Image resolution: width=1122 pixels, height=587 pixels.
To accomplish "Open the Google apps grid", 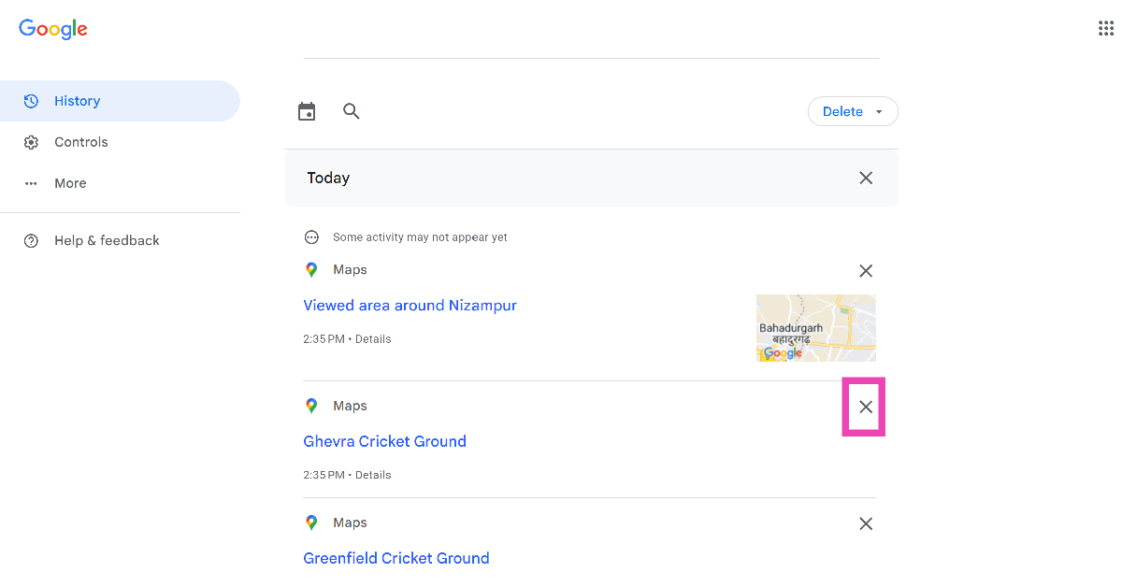I will point(1105,28).
